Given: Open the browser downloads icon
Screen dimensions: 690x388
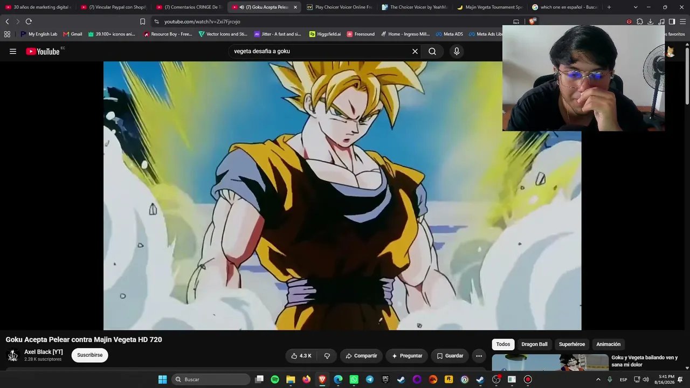Looking at the screenshot, I should 651,22.
